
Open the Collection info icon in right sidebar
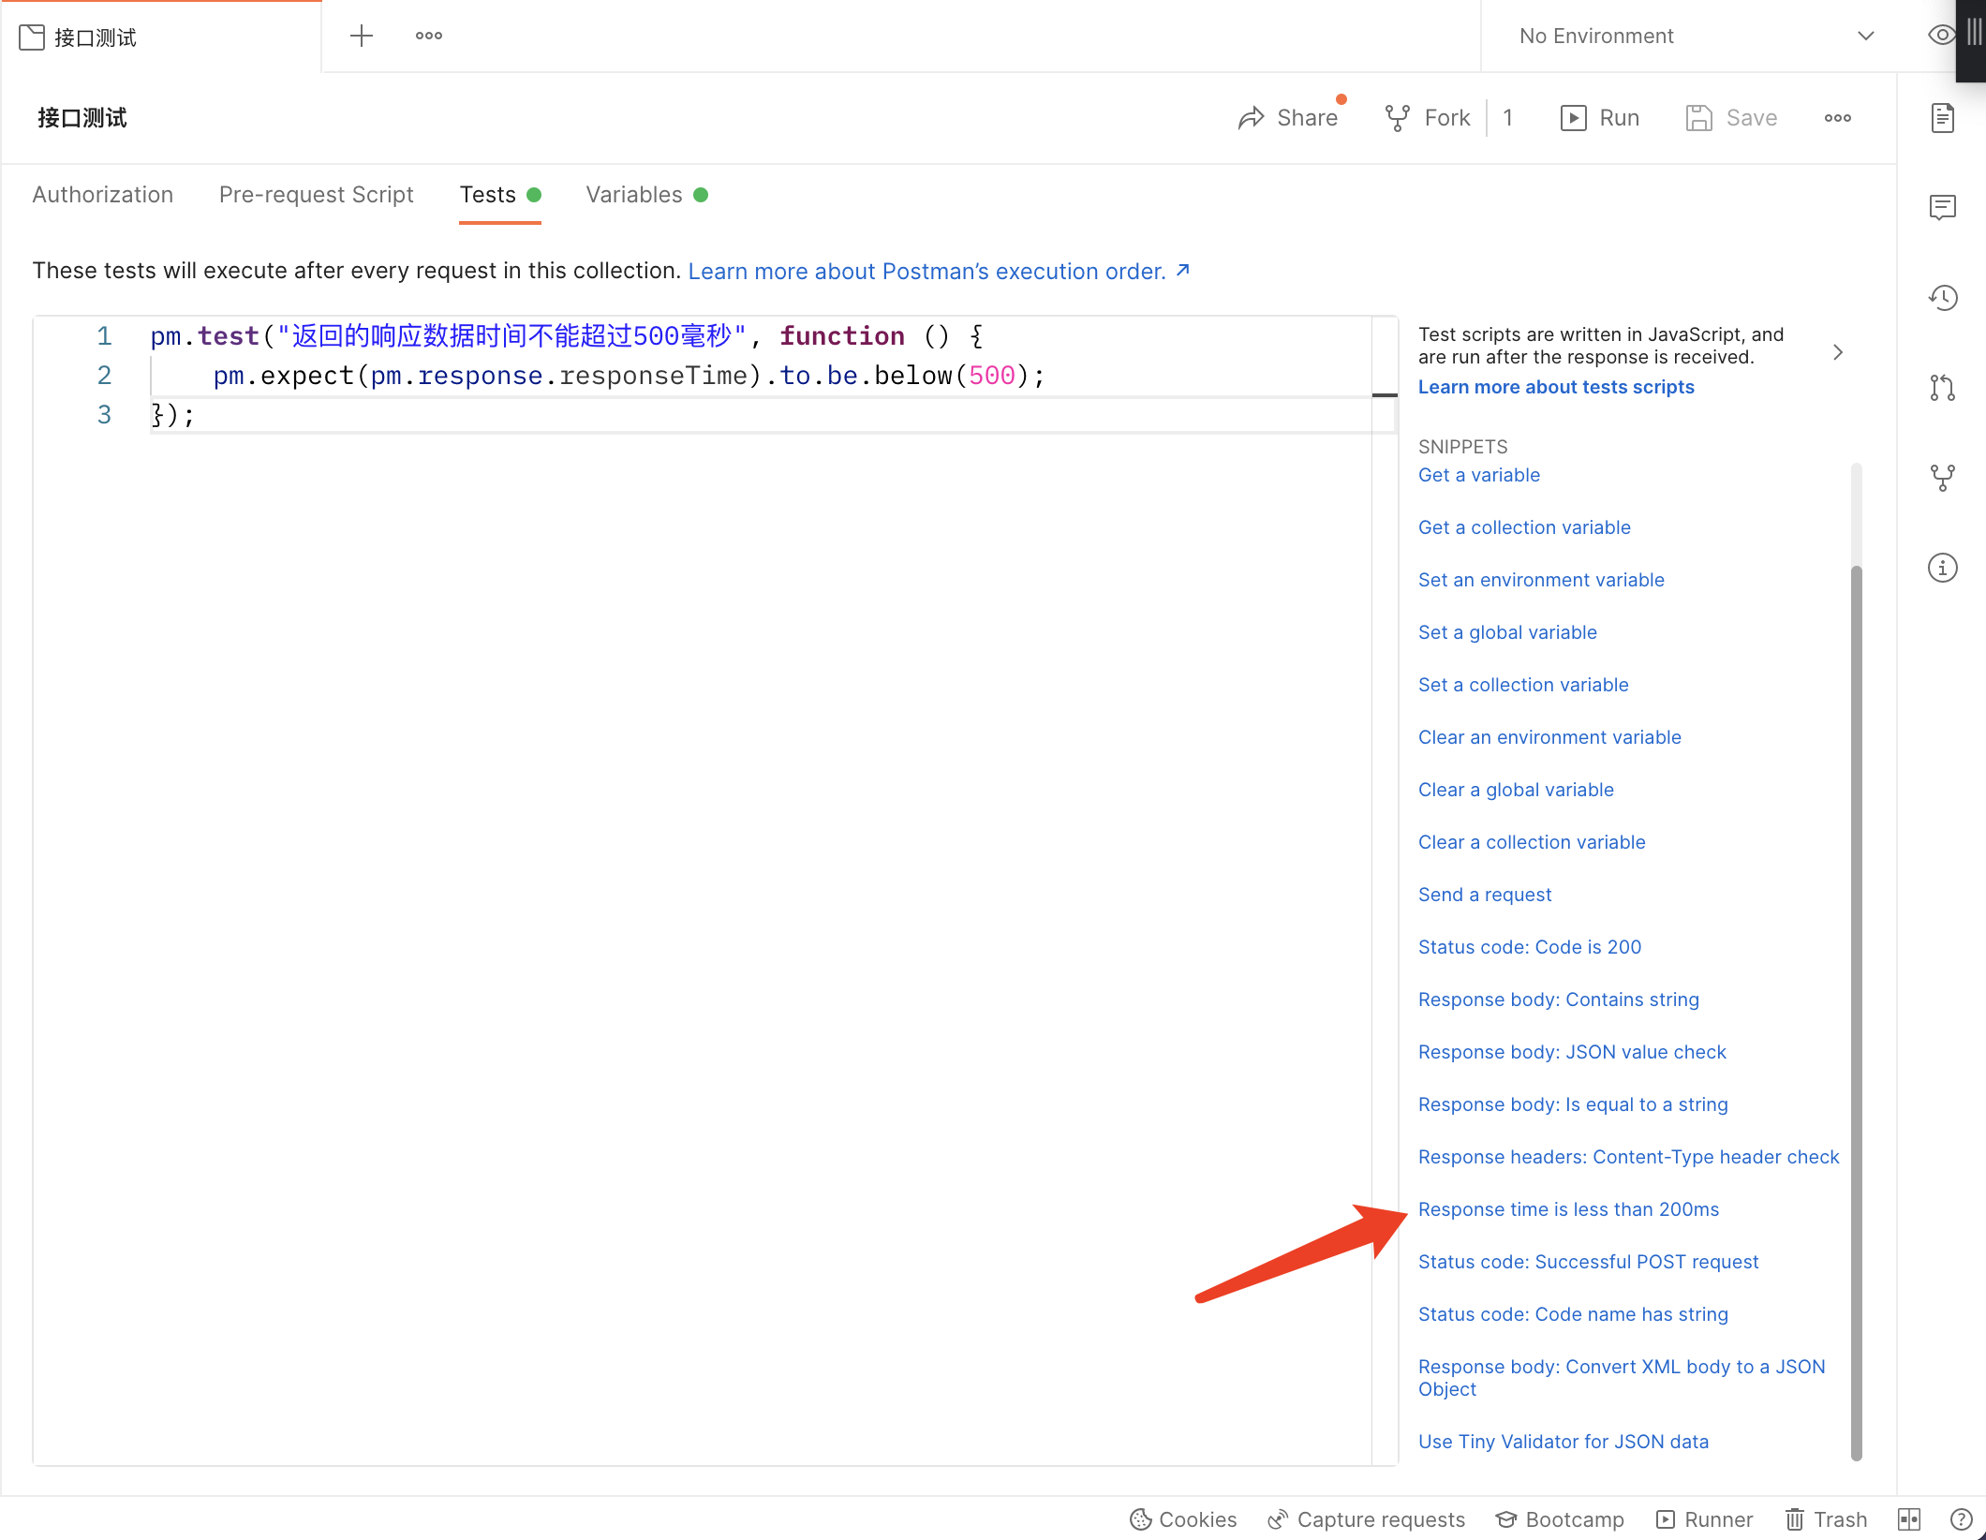[x=1942, y=568]
